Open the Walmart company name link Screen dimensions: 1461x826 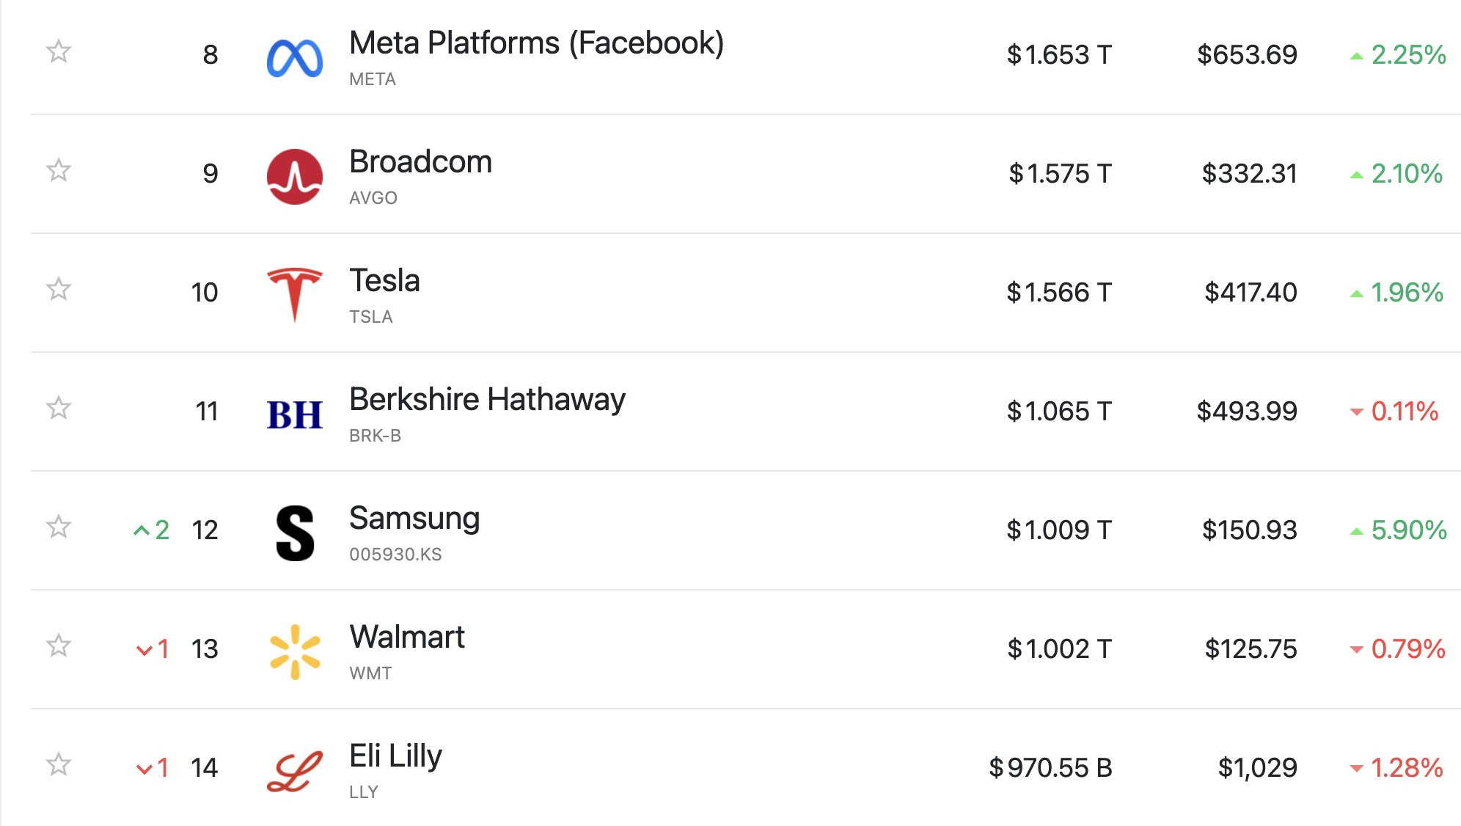pyautogui.click(x=407, y=637)
